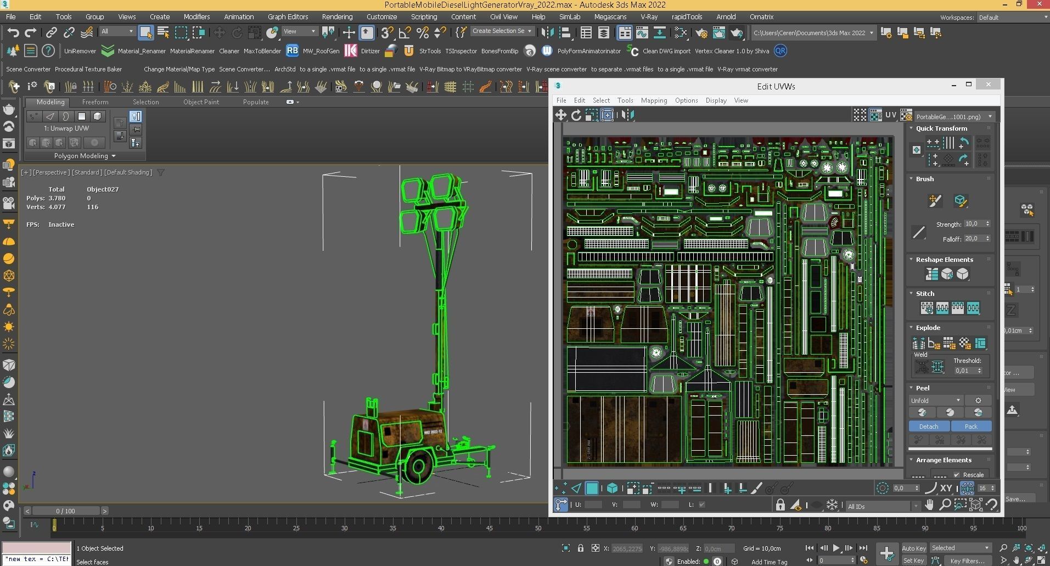The height and width of the screenshot is (566, 1050).
Task: Toggle 3D Snaps button
Action: click(x=387, y=32)
